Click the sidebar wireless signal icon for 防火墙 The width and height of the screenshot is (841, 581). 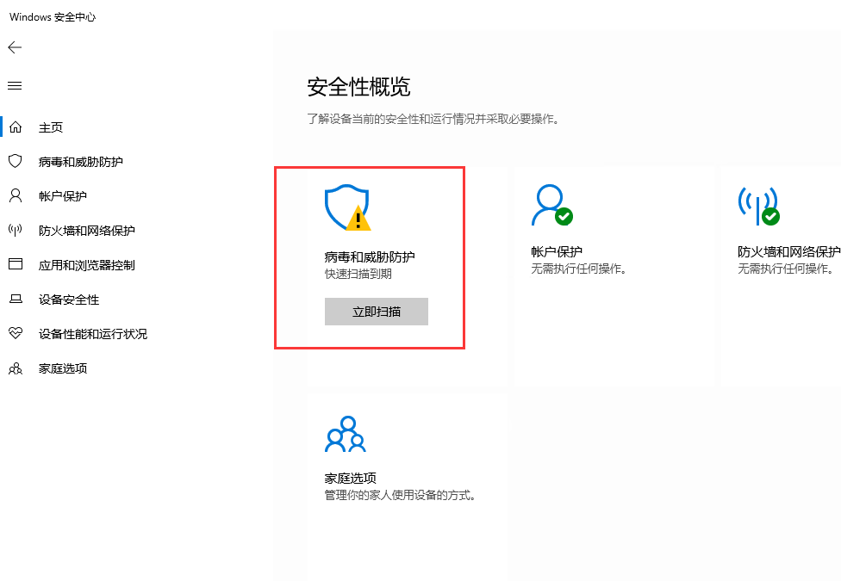coord(15,231)
